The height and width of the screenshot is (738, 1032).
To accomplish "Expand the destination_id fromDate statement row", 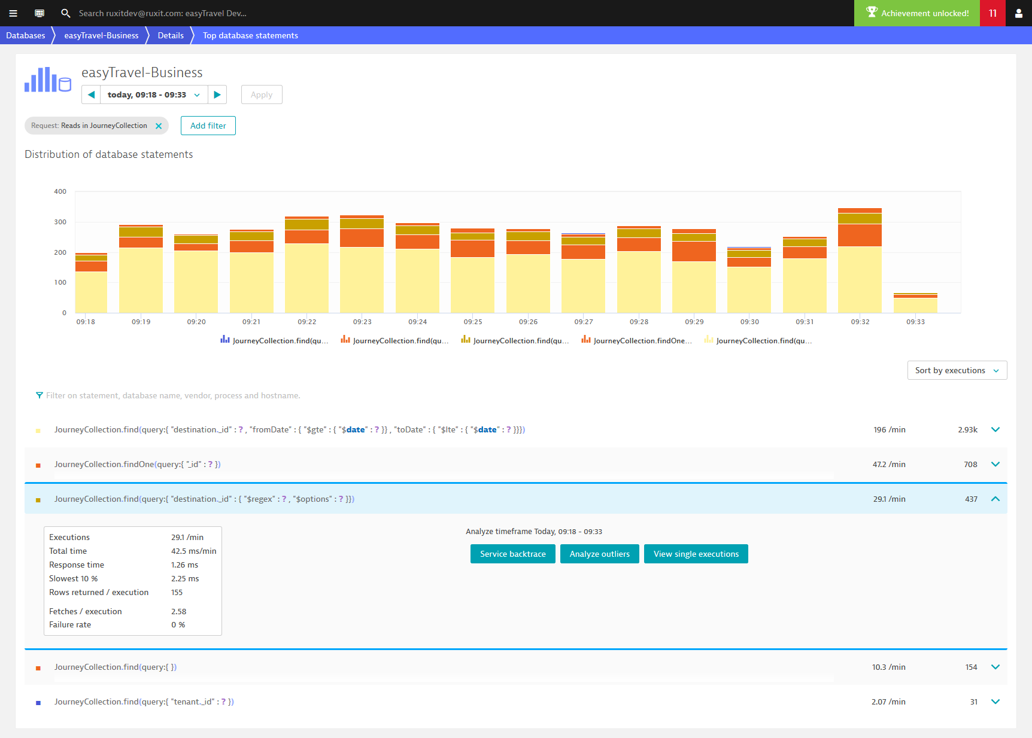I will 995,429.
